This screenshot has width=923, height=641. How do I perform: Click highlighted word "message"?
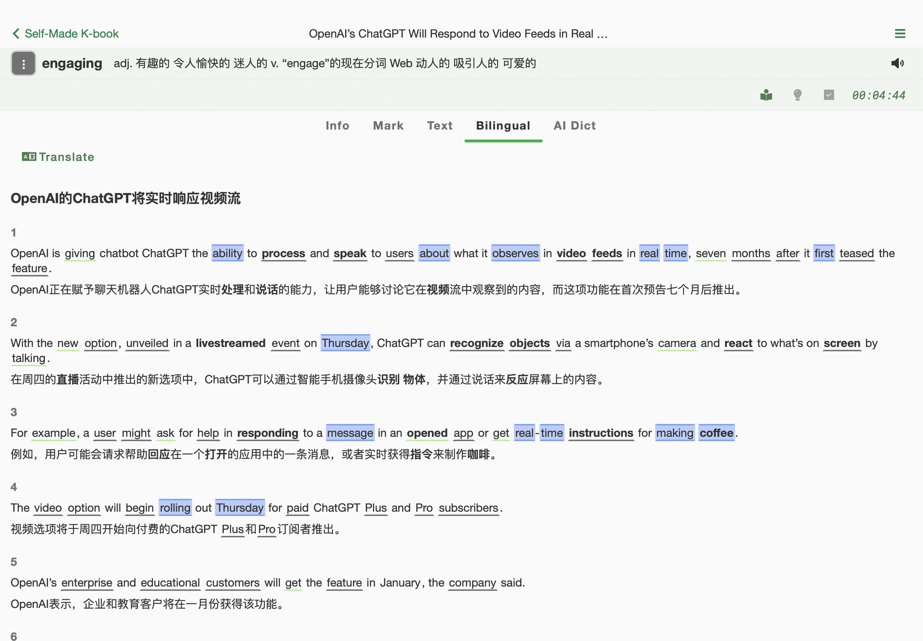[x=350, y=433]
